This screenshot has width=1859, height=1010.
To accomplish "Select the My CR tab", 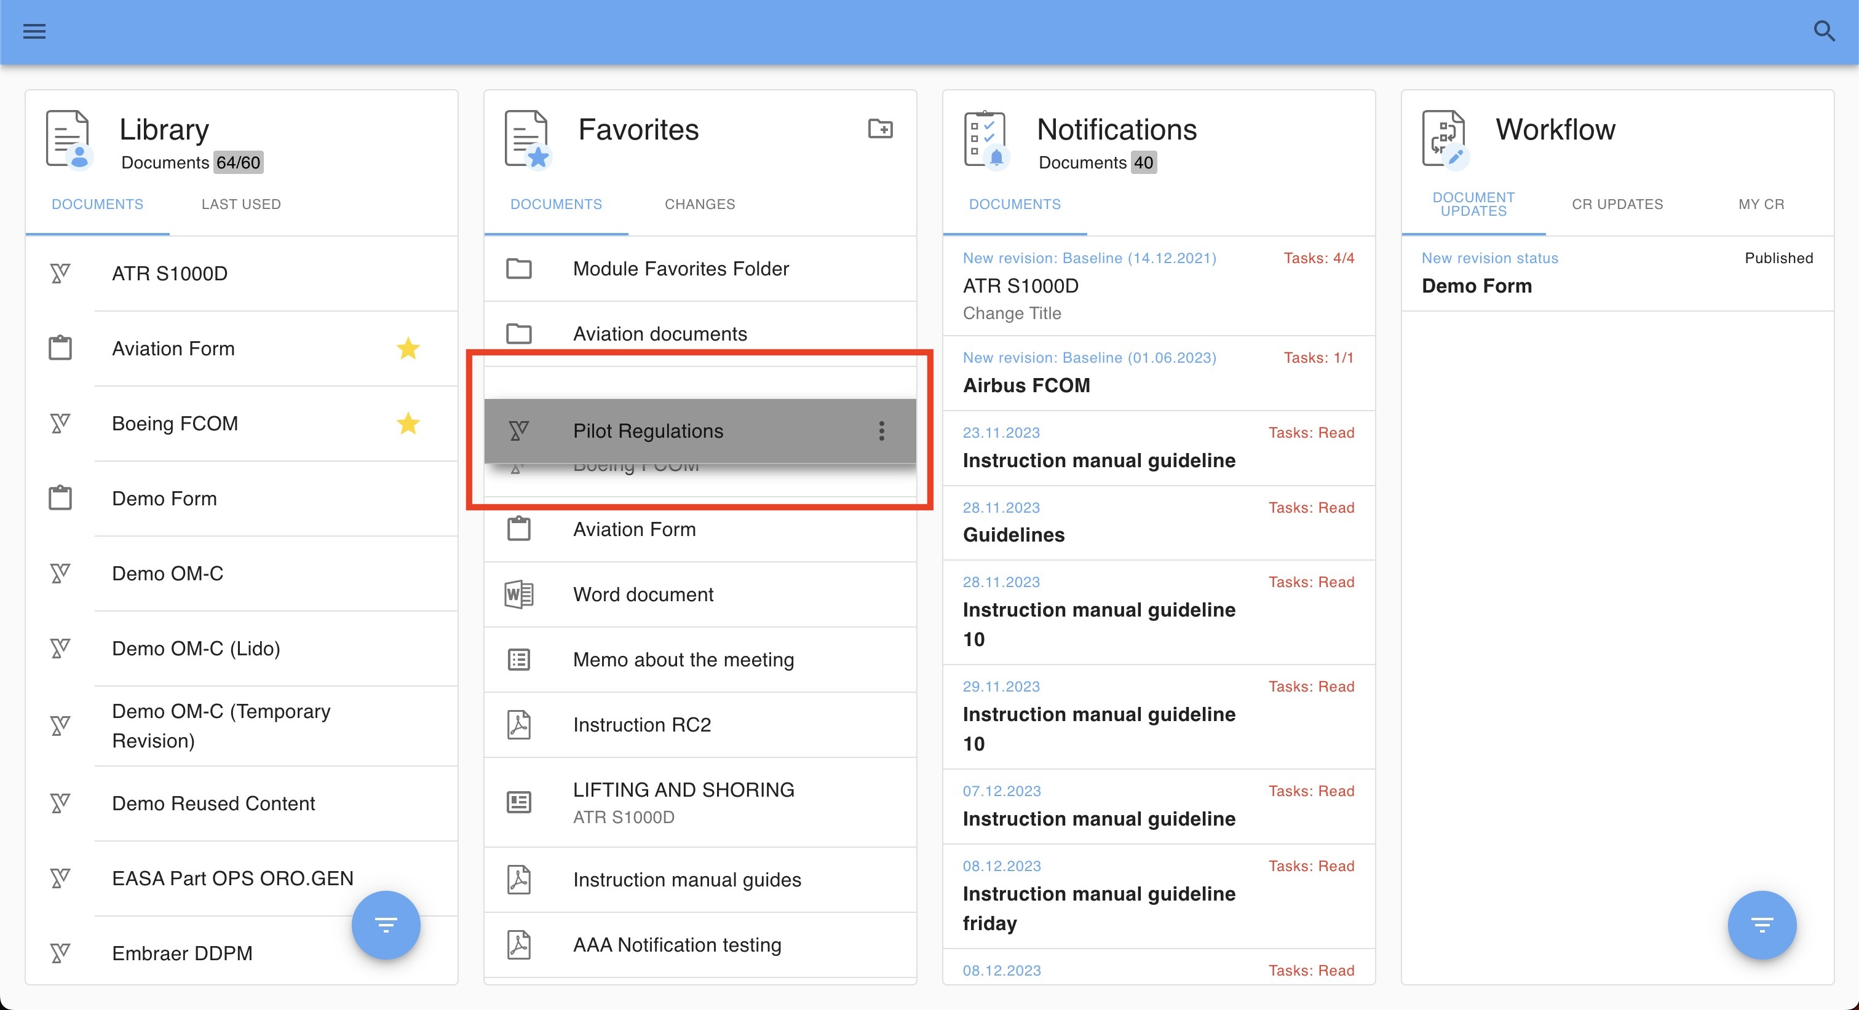I will 1760,204.
